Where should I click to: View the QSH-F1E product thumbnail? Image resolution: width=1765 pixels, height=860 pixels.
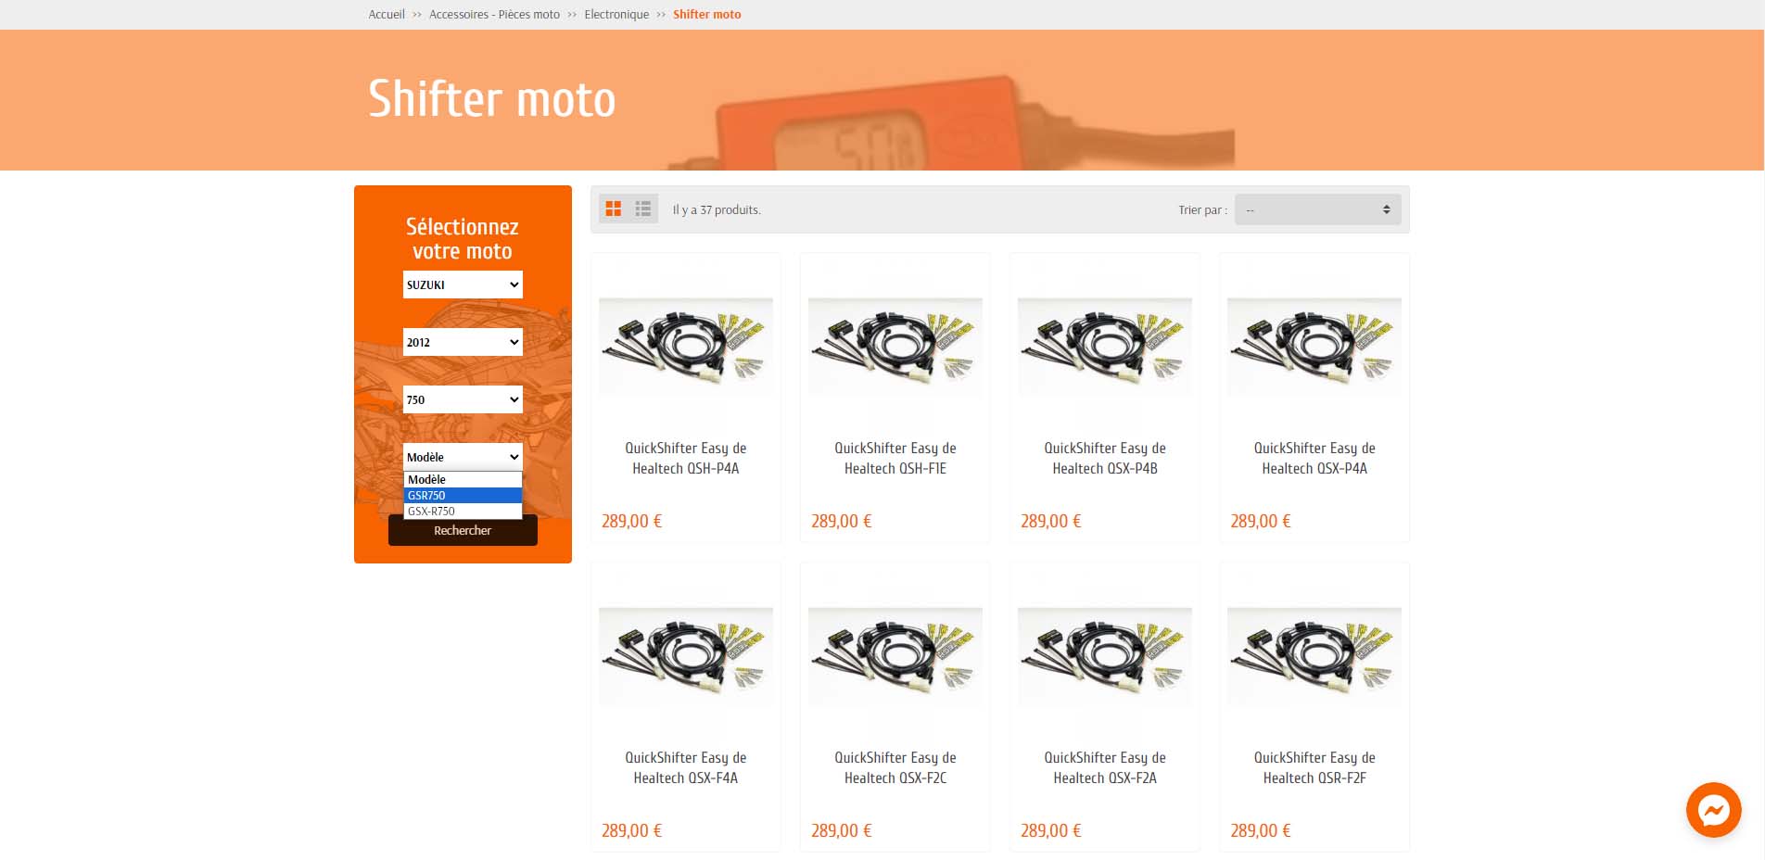[x=895, y=346]
